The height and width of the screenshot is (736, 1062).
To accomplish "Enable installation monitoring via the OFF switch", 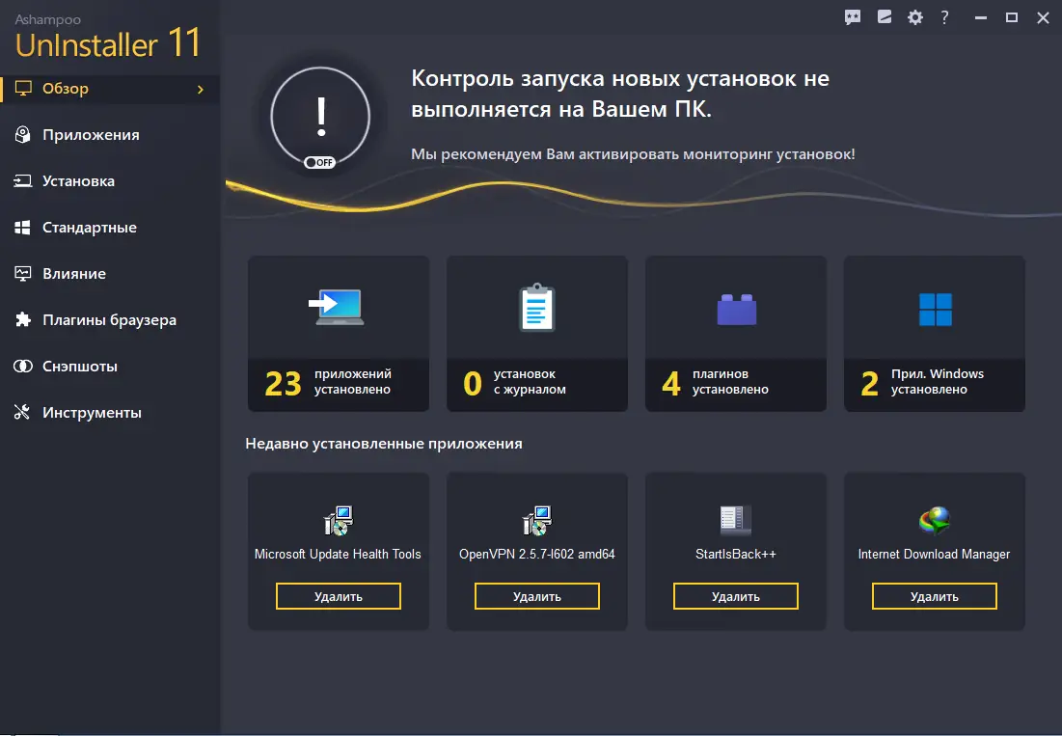I will click(320, 162).
